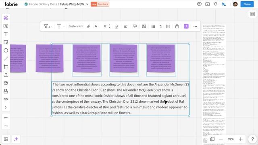Open the AI magic pen tool
This screenshot has height=145, width=258.
pyautogui.click(x=6, y=18)
